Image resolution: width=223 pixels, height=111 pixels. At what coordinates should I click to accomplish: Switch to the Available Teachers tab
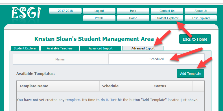point(60,48)
